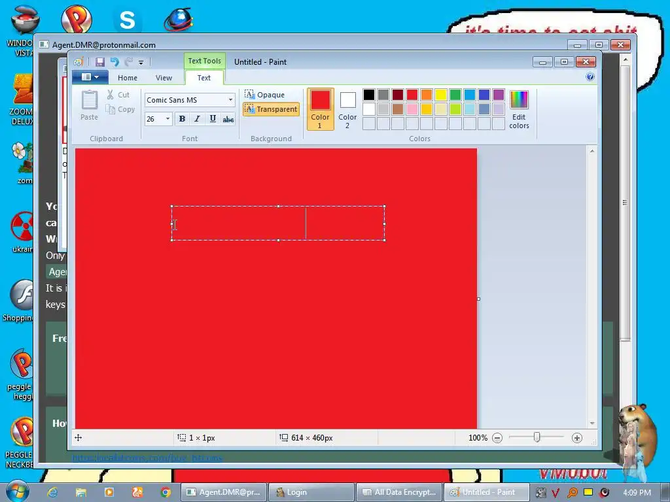The height and width of the screenshot is (502, 670).
Task: Select Opaque text background
Action: [264, 94]
